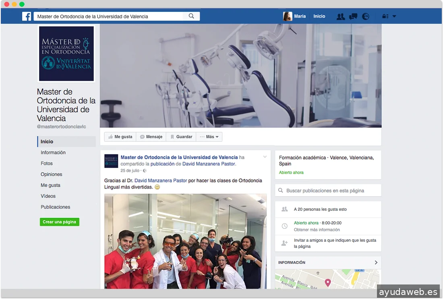The image size is (443, 301).
Task: Click the search magnifier button
Action: (191, 17)
